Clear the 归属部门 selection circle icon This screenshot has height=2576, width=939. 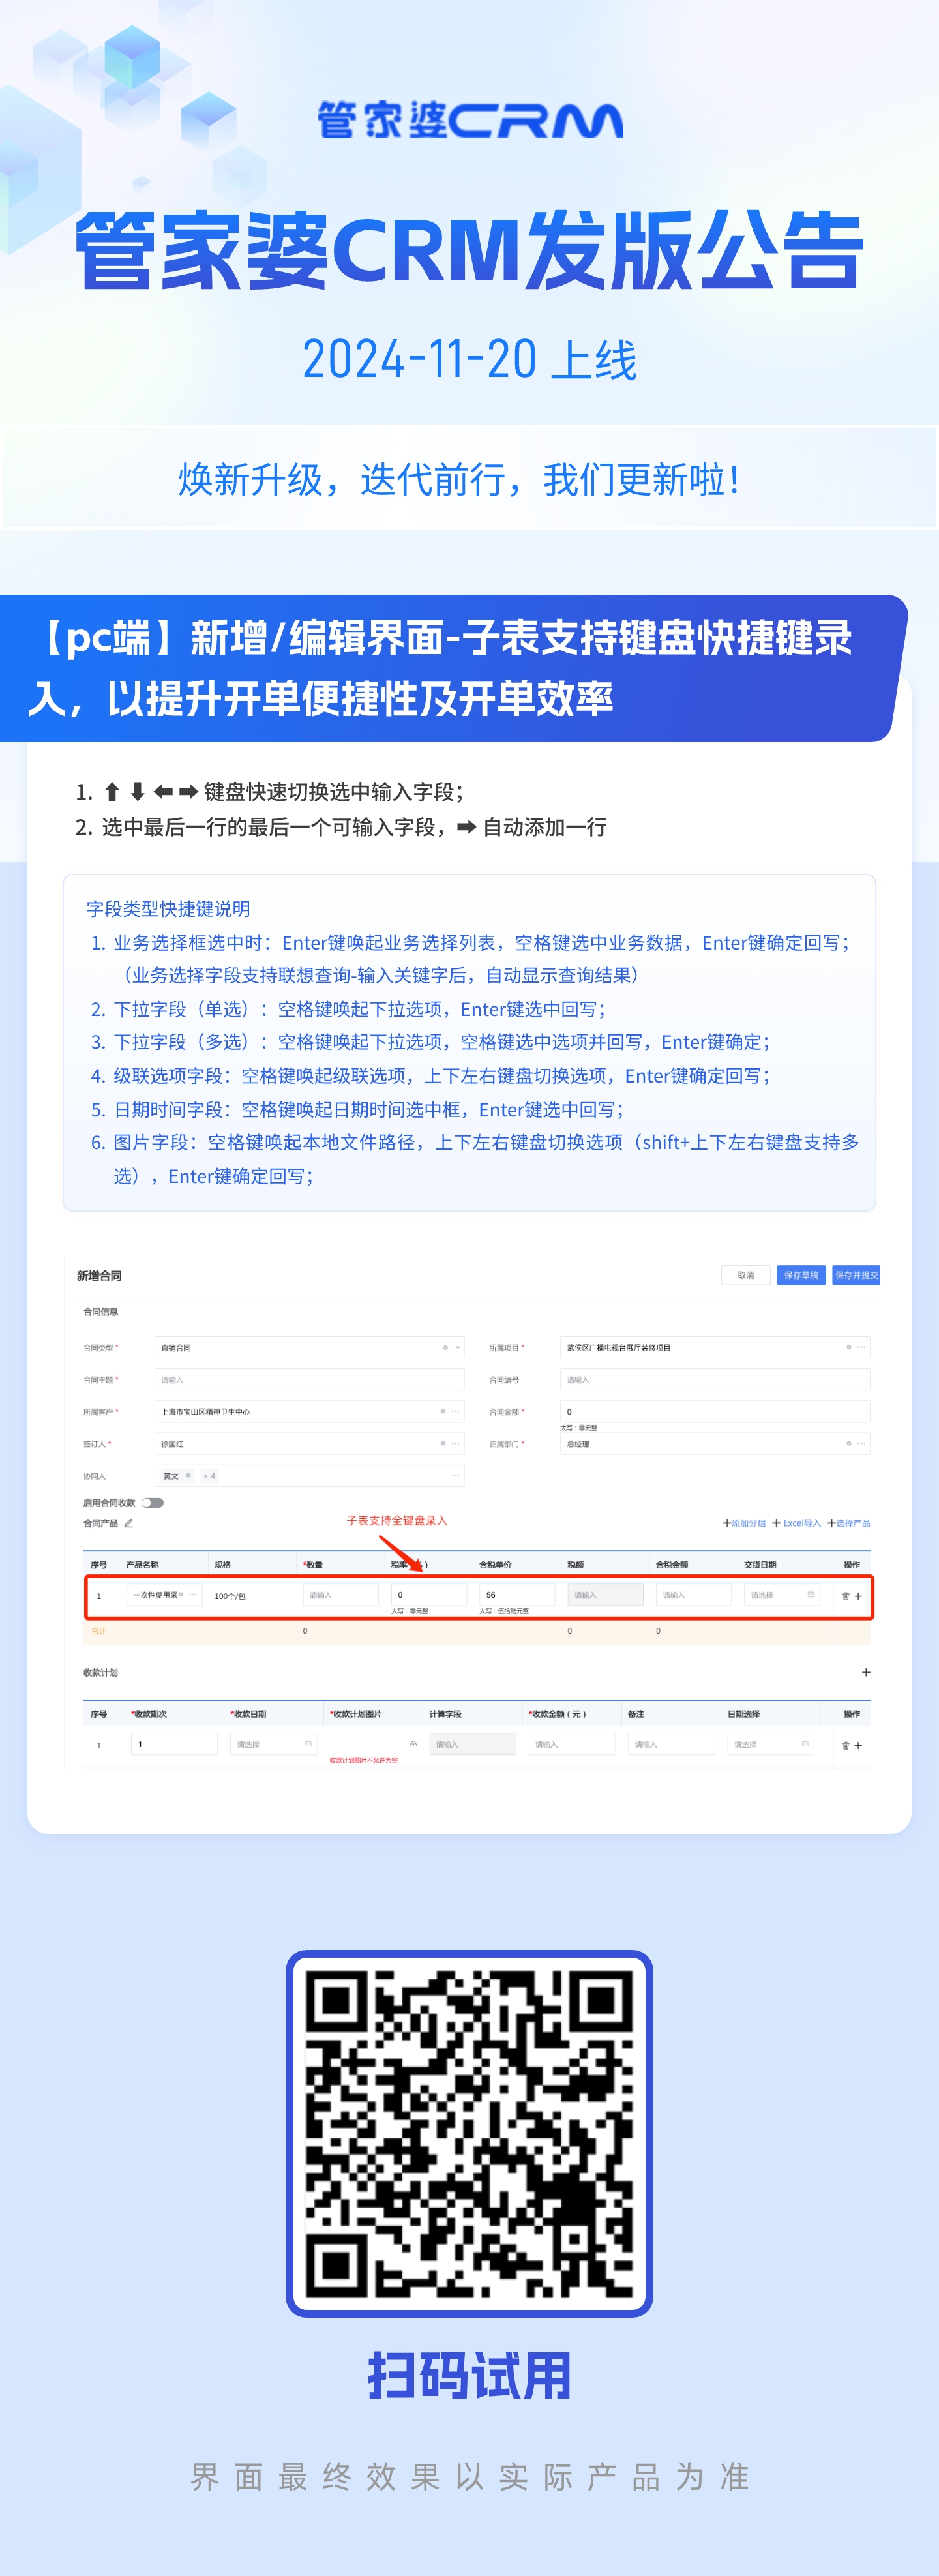click(849, 1444)
